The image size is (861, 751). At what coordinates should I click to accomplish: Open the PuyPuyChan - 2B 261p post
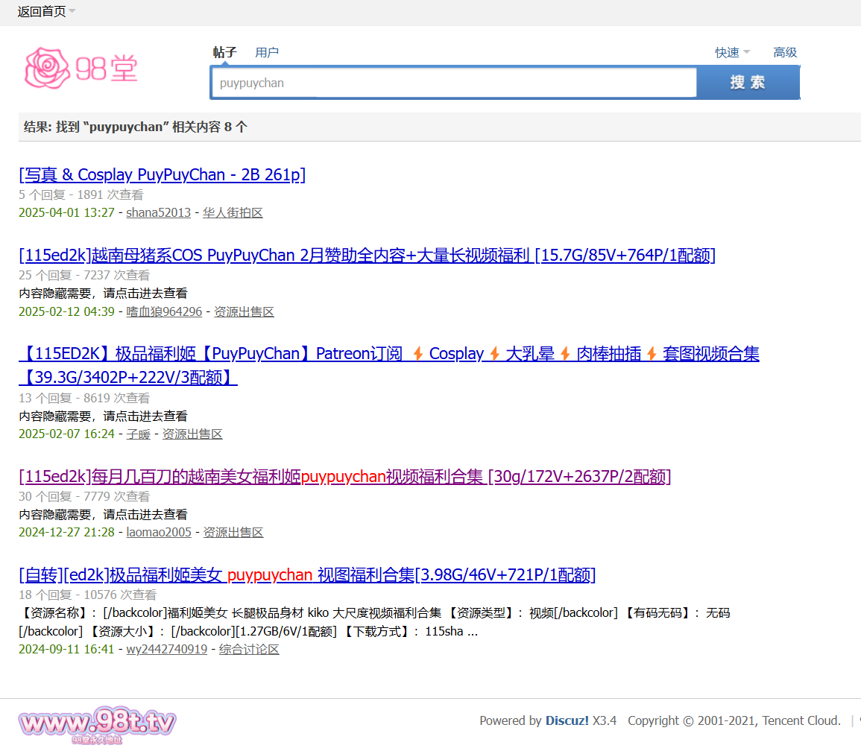pos(162,174)
